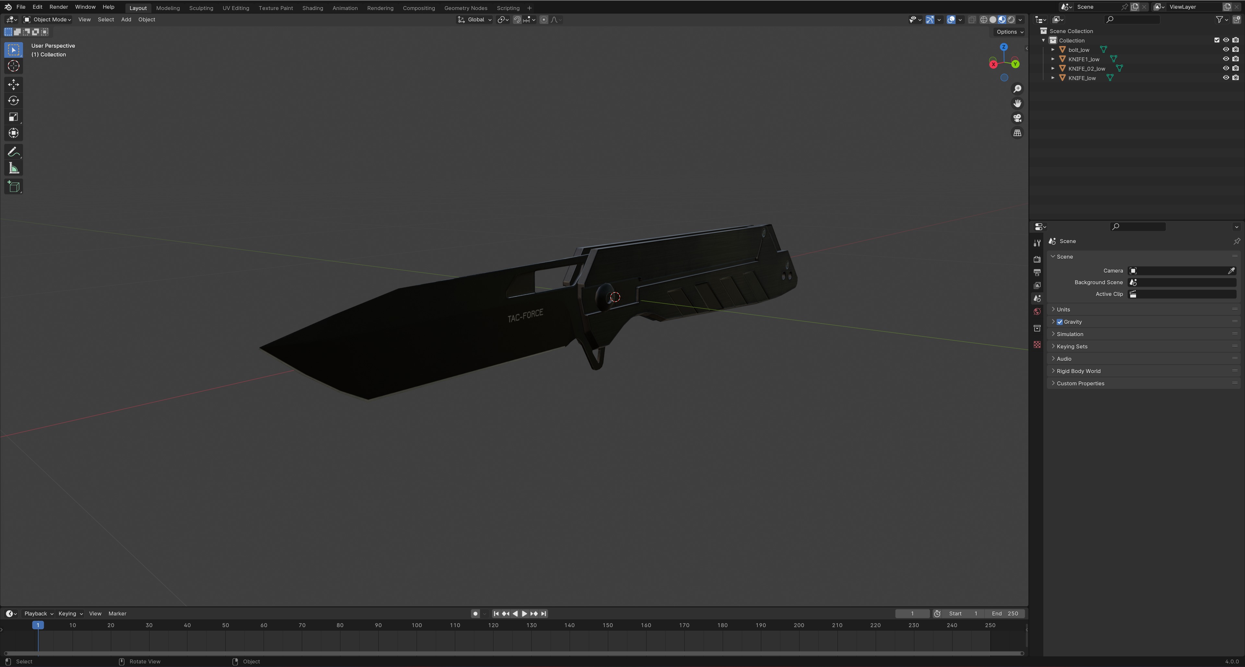The height and width of the screenshot is (667, 1245).
Task: Click the new collection icon in outliner
Action: [1236, 20]
